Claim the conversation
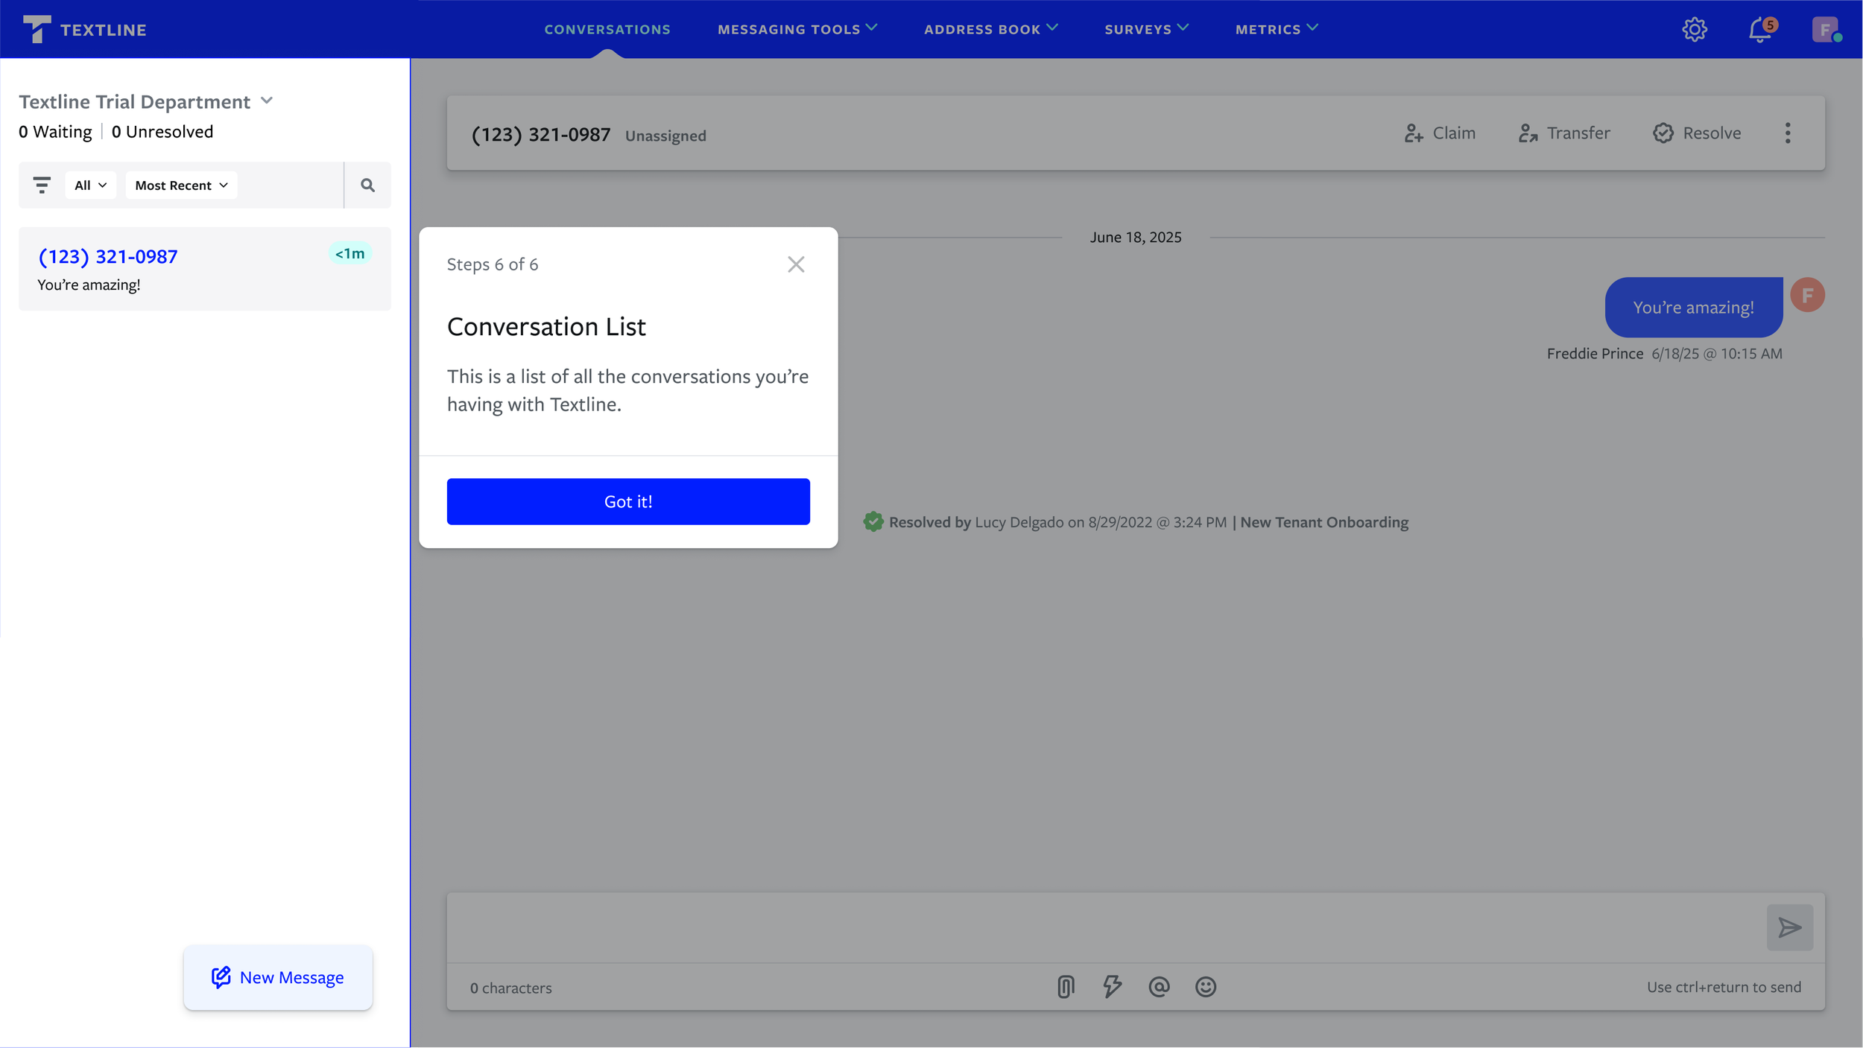 point(1440,133)
